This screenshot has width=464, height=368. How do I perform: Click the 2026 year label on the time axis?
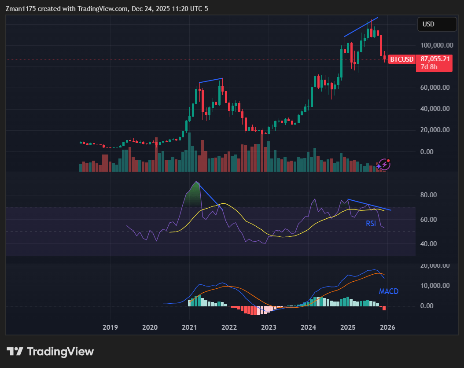(x=387, y=328)
